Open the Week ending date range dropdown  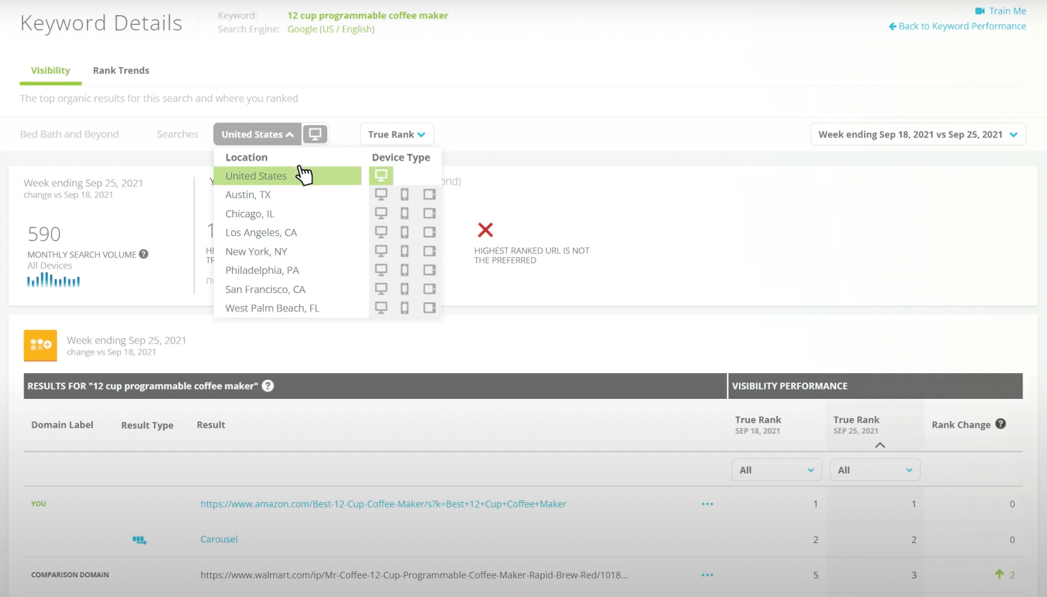pyautogui.click(x=918, y=134)
